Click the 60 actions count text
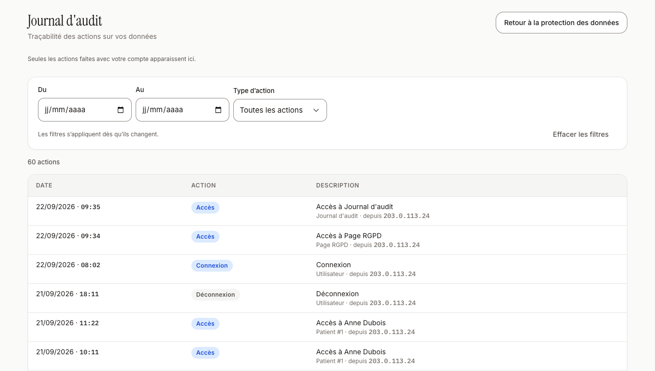 pyautogui.click(x=43, y=162)
